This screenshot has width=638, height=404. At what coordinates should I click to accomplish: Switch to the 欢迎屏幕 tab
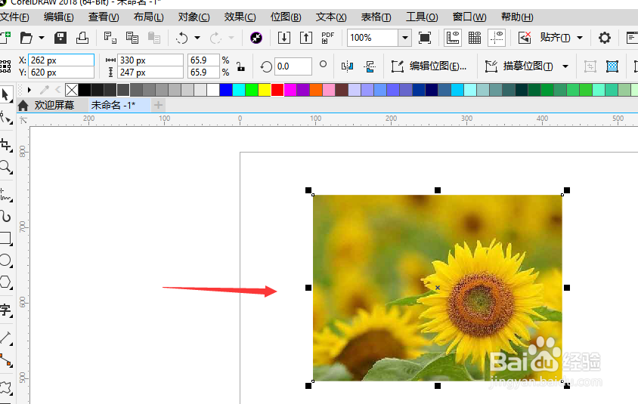click(54, 105)
